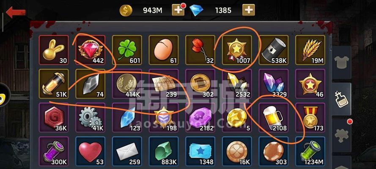Image resolution: width=376 pixels, height=169 pixels.
Task: Tap the red back arrow
Action: point(16,12)
